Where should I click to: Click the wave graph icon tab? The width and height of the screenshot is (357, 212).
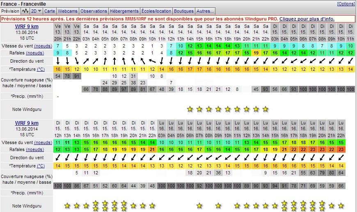tap(25, 11)
